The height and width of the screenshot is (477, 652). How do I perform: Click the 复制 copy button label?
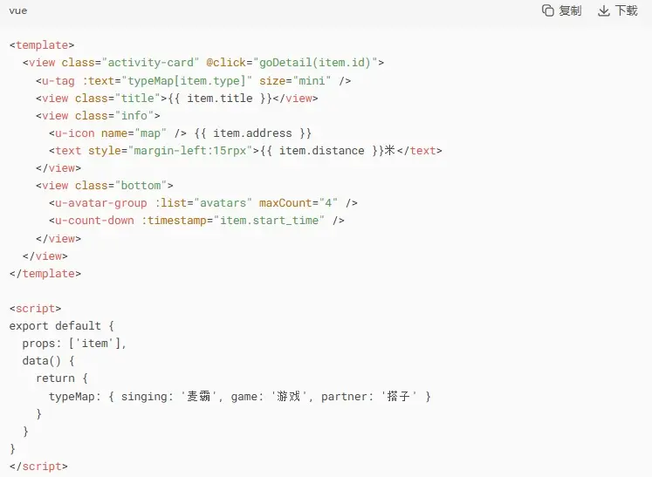coord(570,10)
